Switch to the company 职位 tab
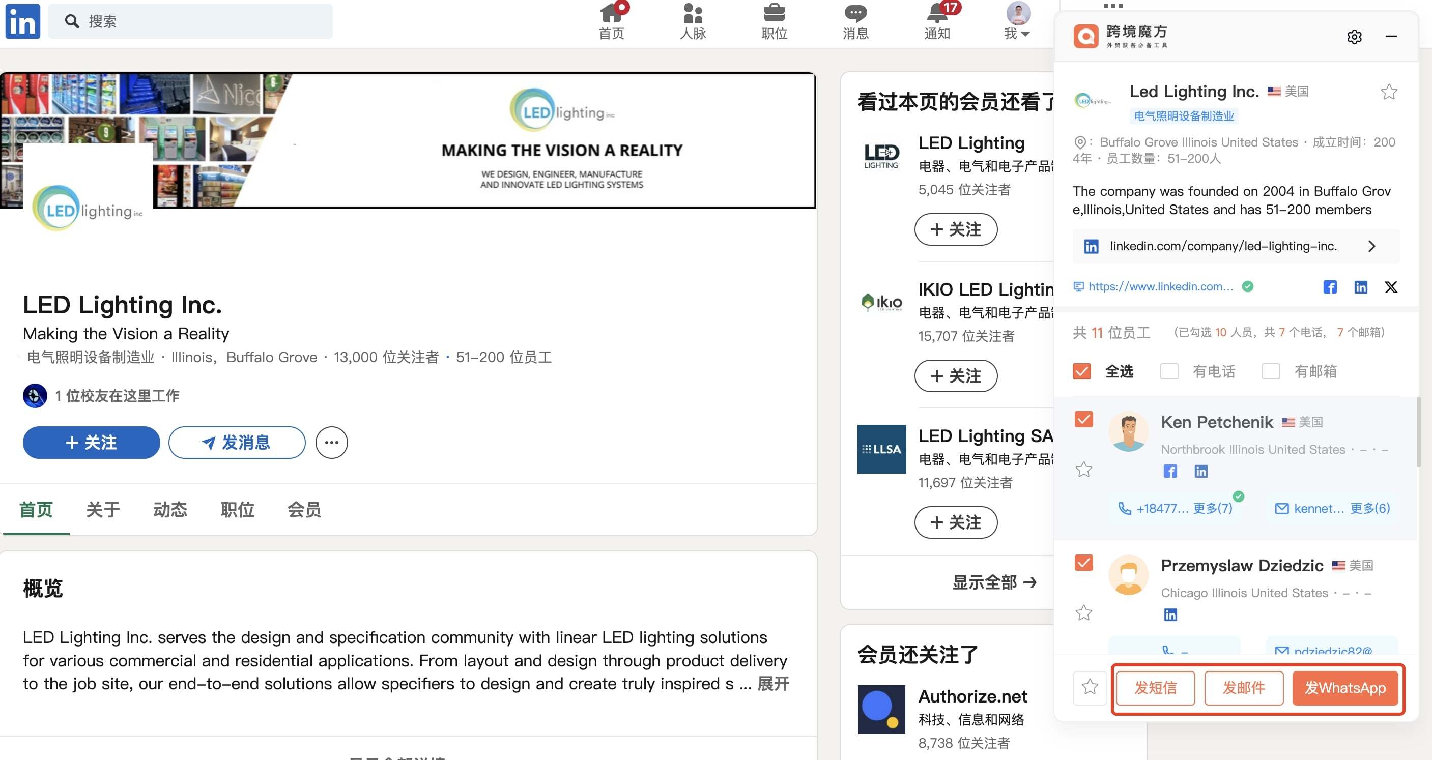The image size is (1432, 760). 237,509
